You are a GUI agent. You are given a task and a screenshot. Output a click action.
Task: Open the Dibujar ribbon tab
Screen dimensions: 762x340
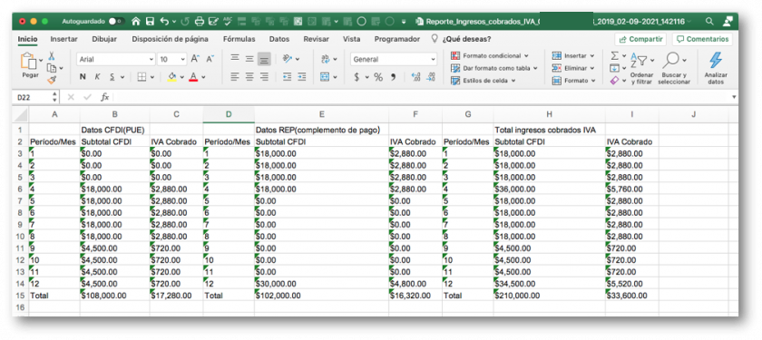pyautogui.click(x=104, y=39)
